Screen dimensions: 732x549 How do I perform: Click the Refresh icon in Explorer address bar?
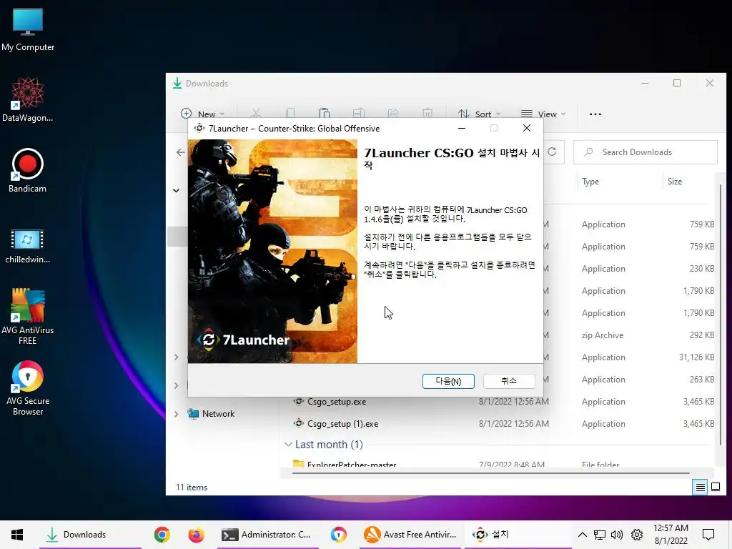pyautogui.click(x=552, y=152)
